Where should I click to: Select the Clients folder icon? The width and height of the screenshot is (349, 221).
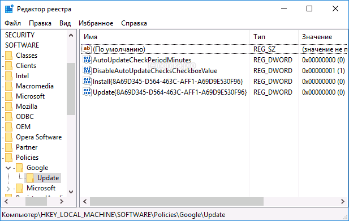pyautogui.click(x=9, y=66)
